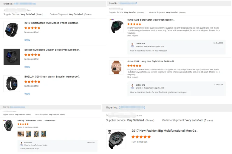The image size is (232, 154).
Task: Click Reply under BOZLUN G20 review
Action: tap(27, 94)
